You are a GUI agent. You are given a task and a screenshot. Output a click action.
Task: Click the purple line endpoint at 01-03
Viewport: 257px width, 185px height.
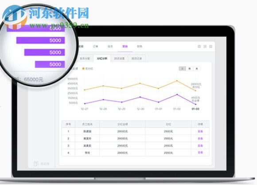195,104
